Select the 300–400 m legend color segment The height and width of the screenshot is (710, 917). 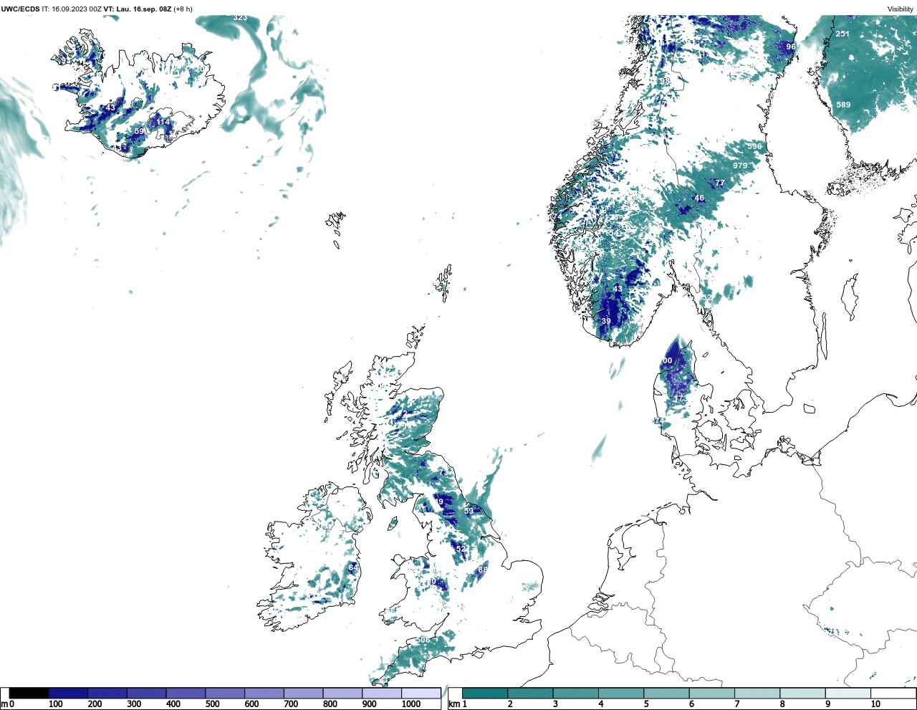point(146,693)
